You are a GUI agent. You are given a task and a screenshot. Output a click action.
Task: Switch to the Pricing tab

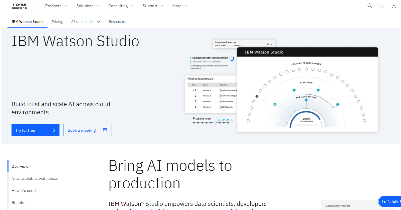pos(57,21)
